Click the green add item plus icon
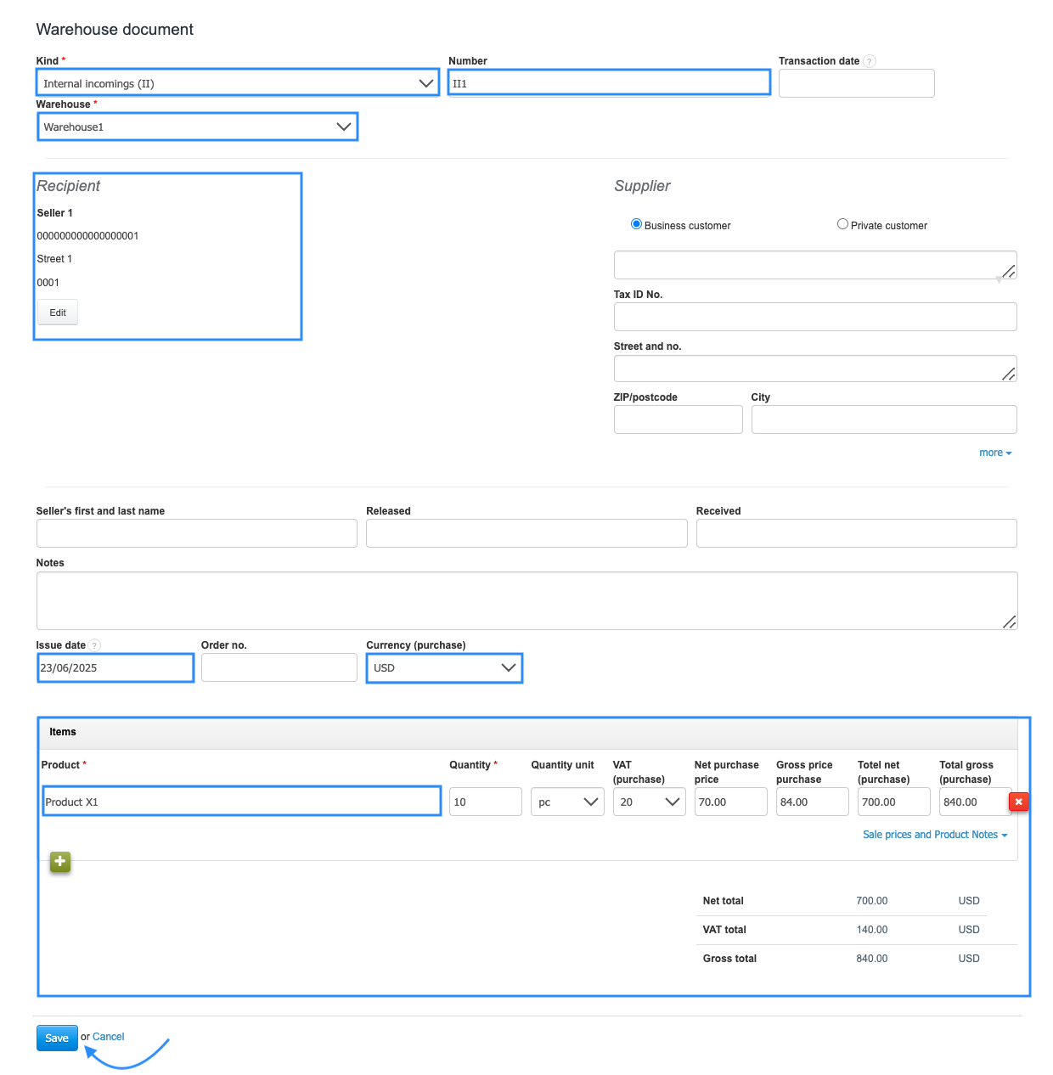Screen dimensions: 1053x1075 [x=60, y=862]
